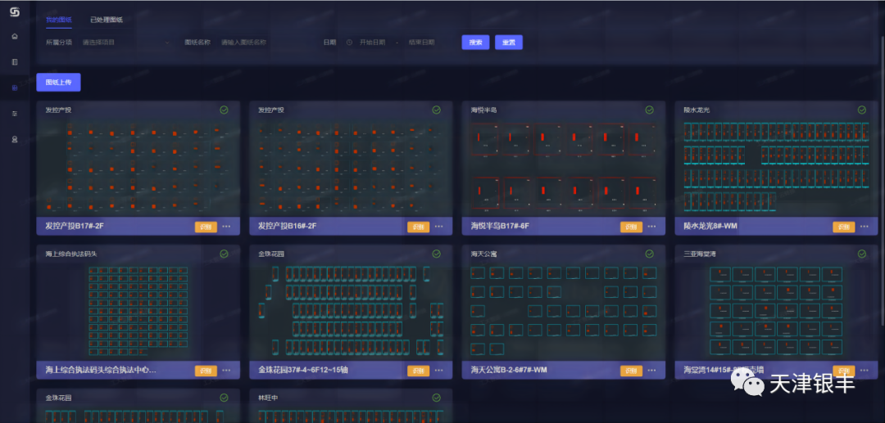This screenshot has width=885, height=423.
Task: Click the green check on 三亚海棠湾 card
Action: tap(862, 254)
